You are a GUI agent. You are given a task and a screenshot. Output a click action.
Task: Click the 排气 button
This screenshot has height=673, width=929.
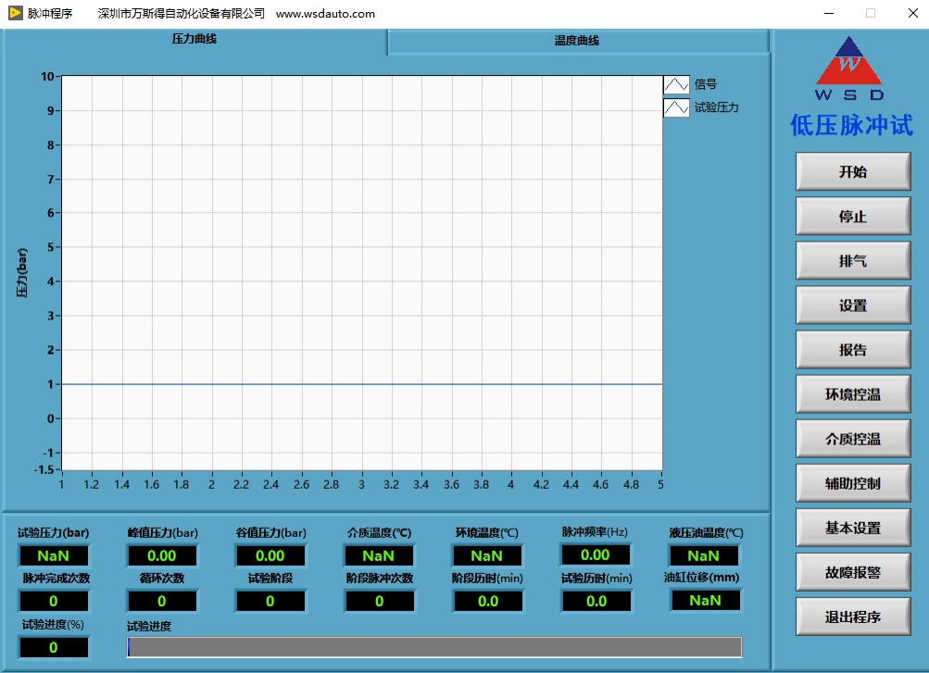(852, 261)
